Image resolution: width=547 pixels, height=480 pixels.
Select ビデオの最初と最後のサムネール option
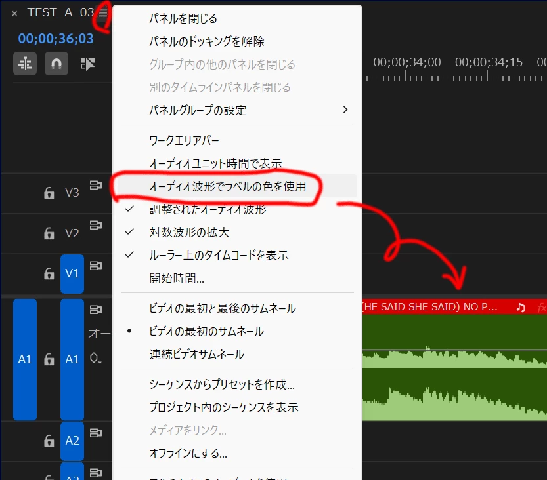[x=237, y=308]
